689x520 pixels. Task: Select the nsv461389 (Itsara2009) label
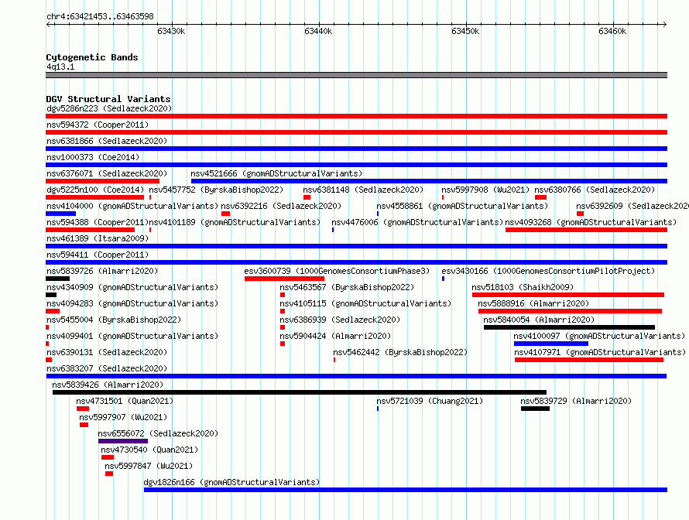point(98,238)
